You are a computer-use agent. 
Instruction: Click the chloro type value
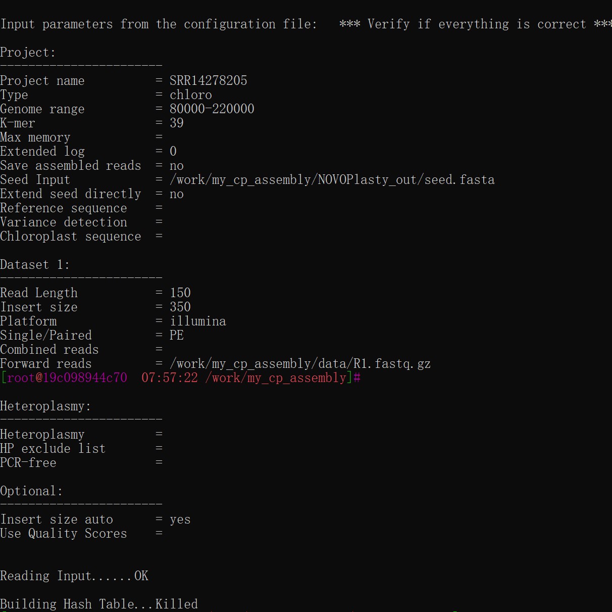(190, 95)
